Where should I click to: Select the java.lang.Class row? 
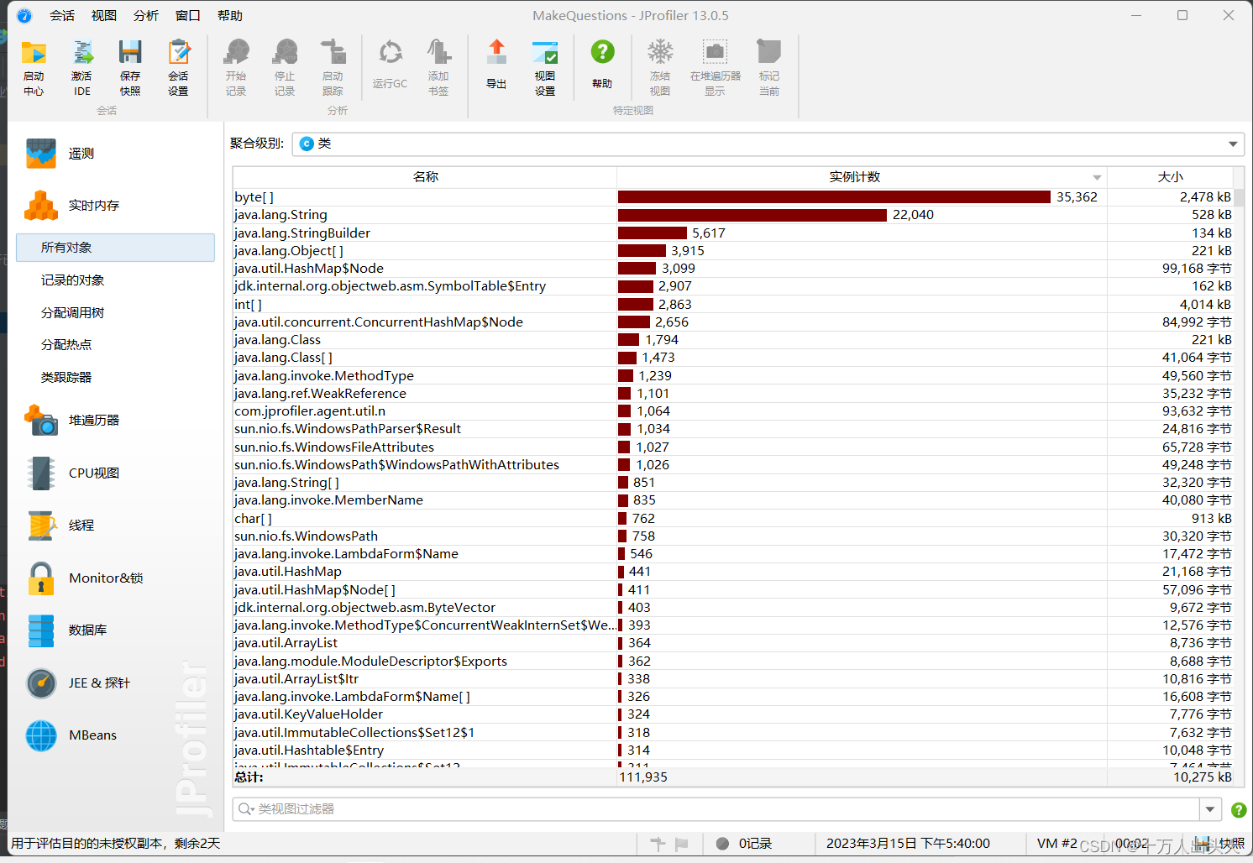pos(733,340)
